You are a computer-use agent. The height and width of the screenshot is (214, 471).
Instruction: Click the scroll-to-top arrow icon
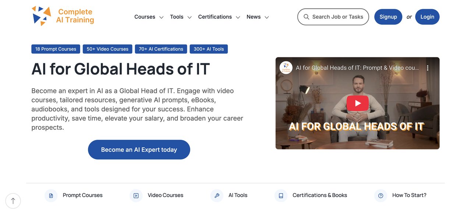point(13,201)
